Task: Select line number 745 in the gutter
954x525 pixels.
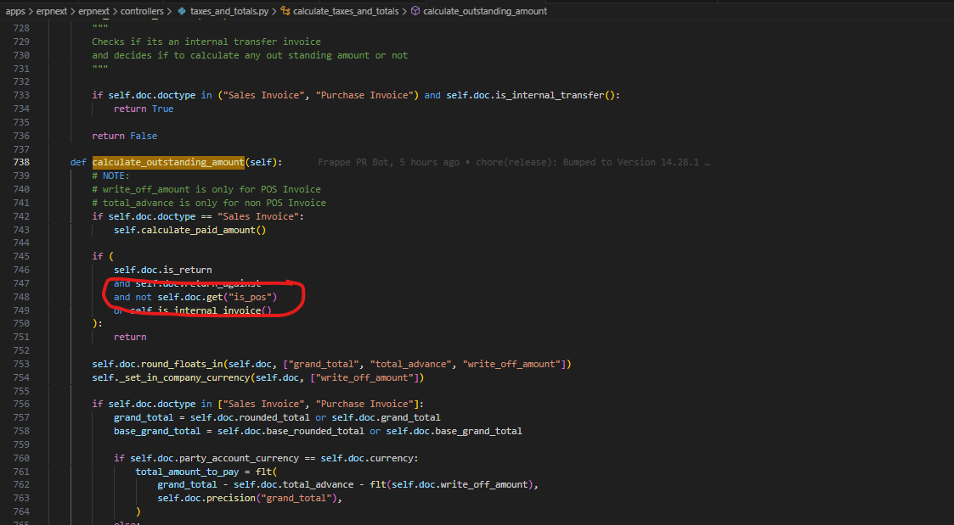Action: [20, 256]
